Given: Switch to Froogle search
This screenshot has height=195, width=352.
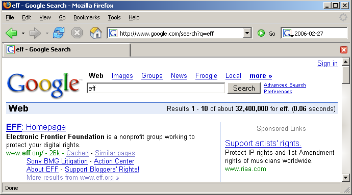Looking at the screenshot, I should pos(206,76).
